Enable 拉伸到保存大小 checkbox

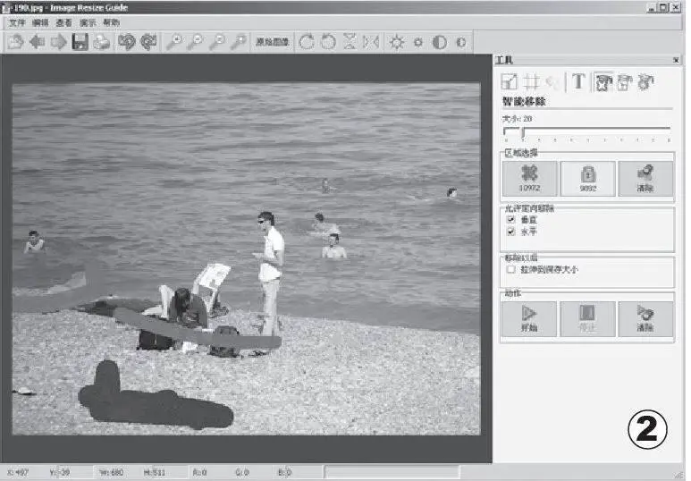(511, 269)
